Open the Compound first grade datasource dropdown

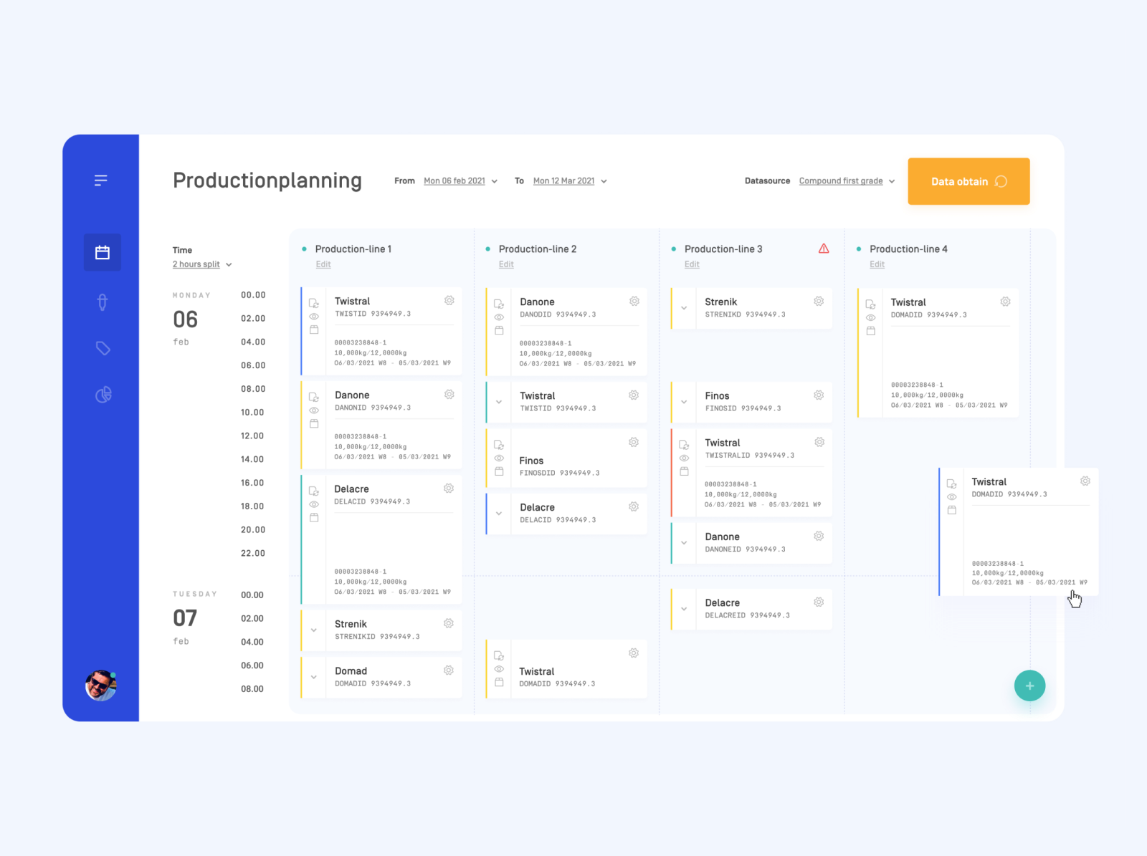coord(847,181)
